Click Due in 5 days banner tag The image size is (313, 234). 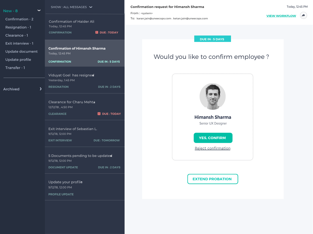(x=213, y=39)
